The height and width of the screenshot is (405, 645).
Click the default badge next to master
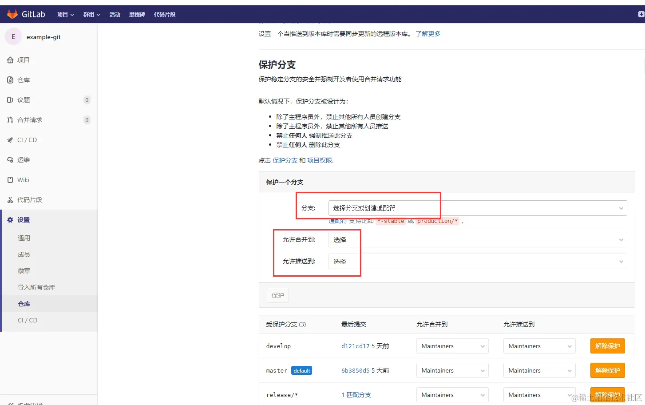[302, 370]
